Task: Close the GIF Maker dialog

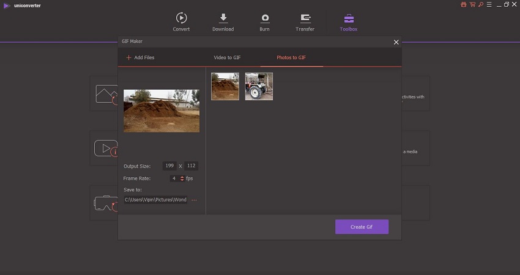Action: click(x=396, y=42)
